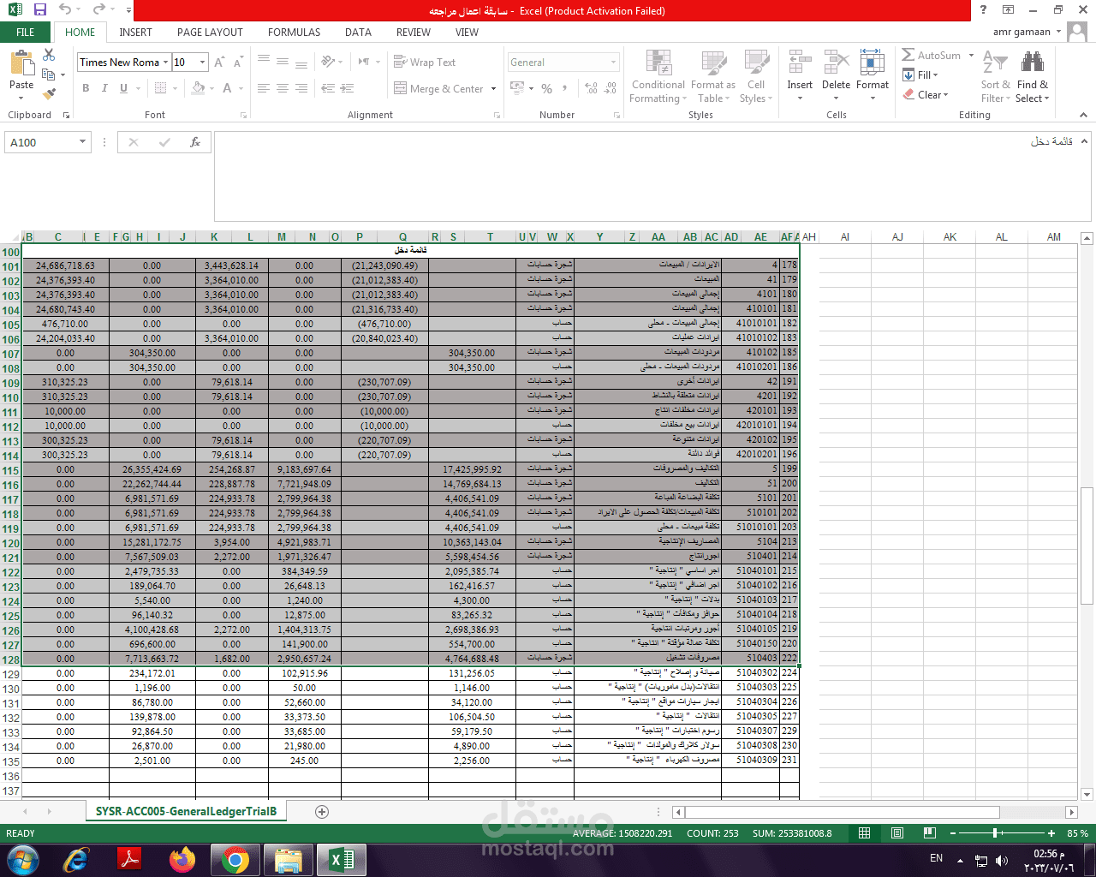This screenshot has width=1096, height=877.
Task: Click the Cut scissors icon
Action: [x=49, y=55]
